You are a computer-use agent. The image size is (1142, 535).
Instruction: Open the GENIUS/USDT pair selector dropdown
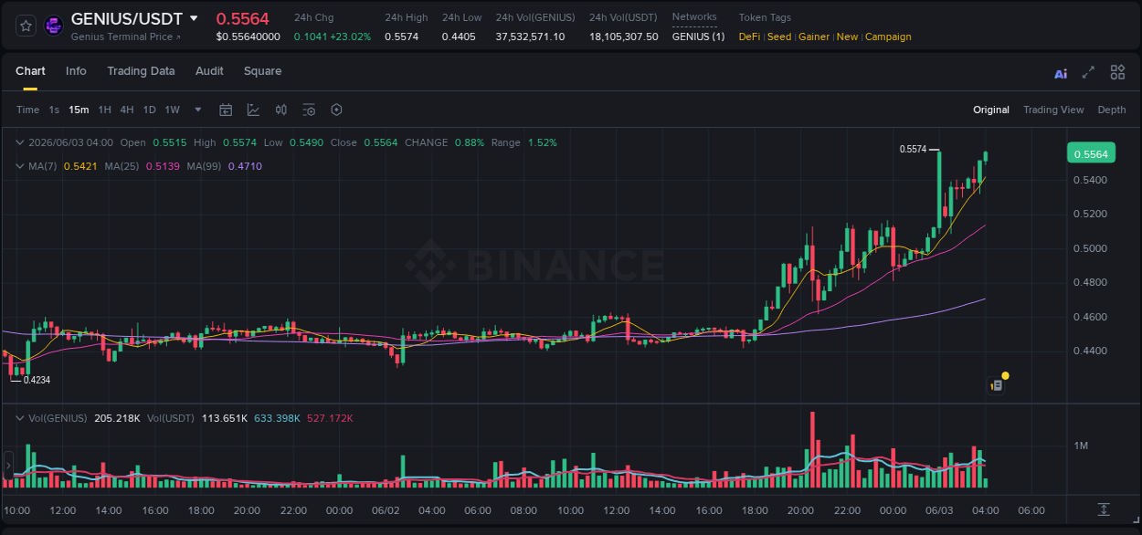point(194,18)
